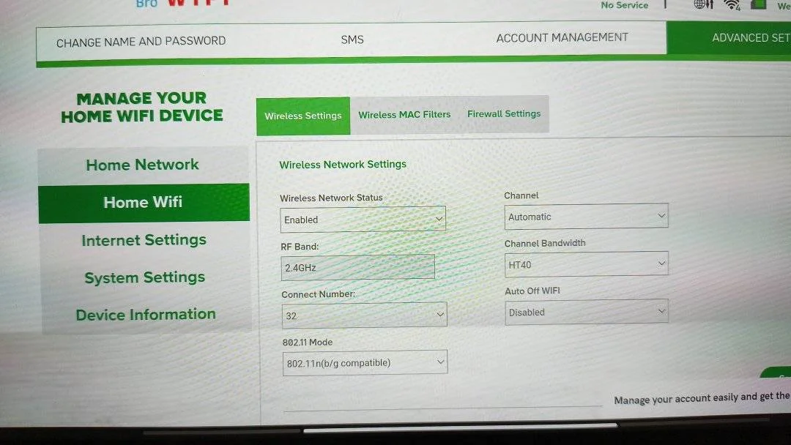Click the green battery status icon

758,4
